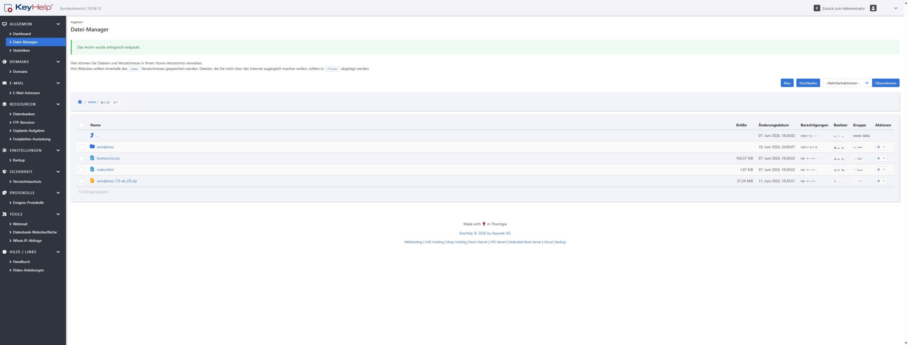Click KeyHelp © 2026 by Keyweb AG link
Viewport: 908px width, 345px height.
coord(485,233)
